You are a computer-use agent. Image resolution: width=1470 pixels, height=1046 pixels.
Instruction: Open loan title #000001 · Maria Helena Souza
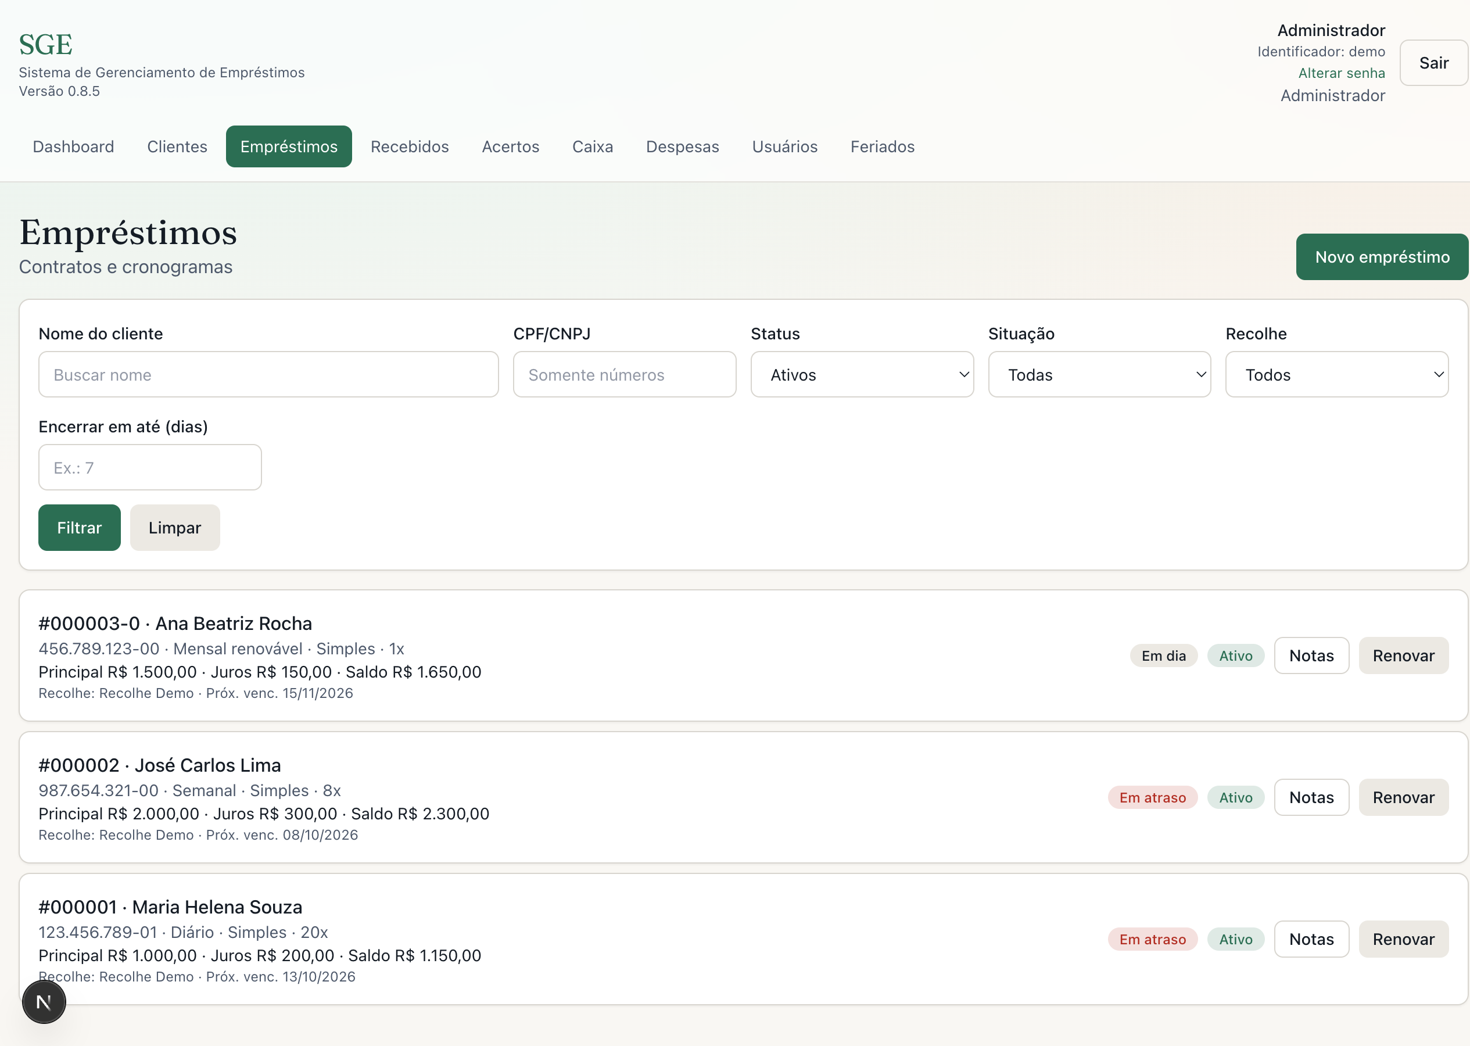click(x=171, y=907)
